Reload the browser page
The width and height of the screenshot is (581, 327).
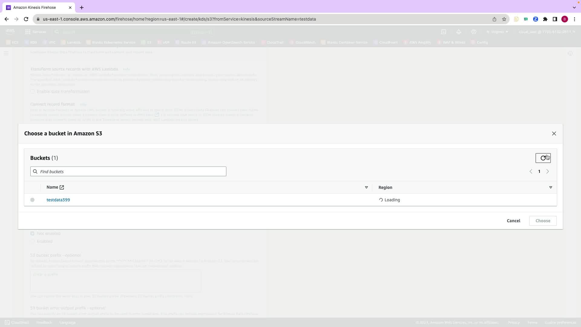(x=26, y=19)
